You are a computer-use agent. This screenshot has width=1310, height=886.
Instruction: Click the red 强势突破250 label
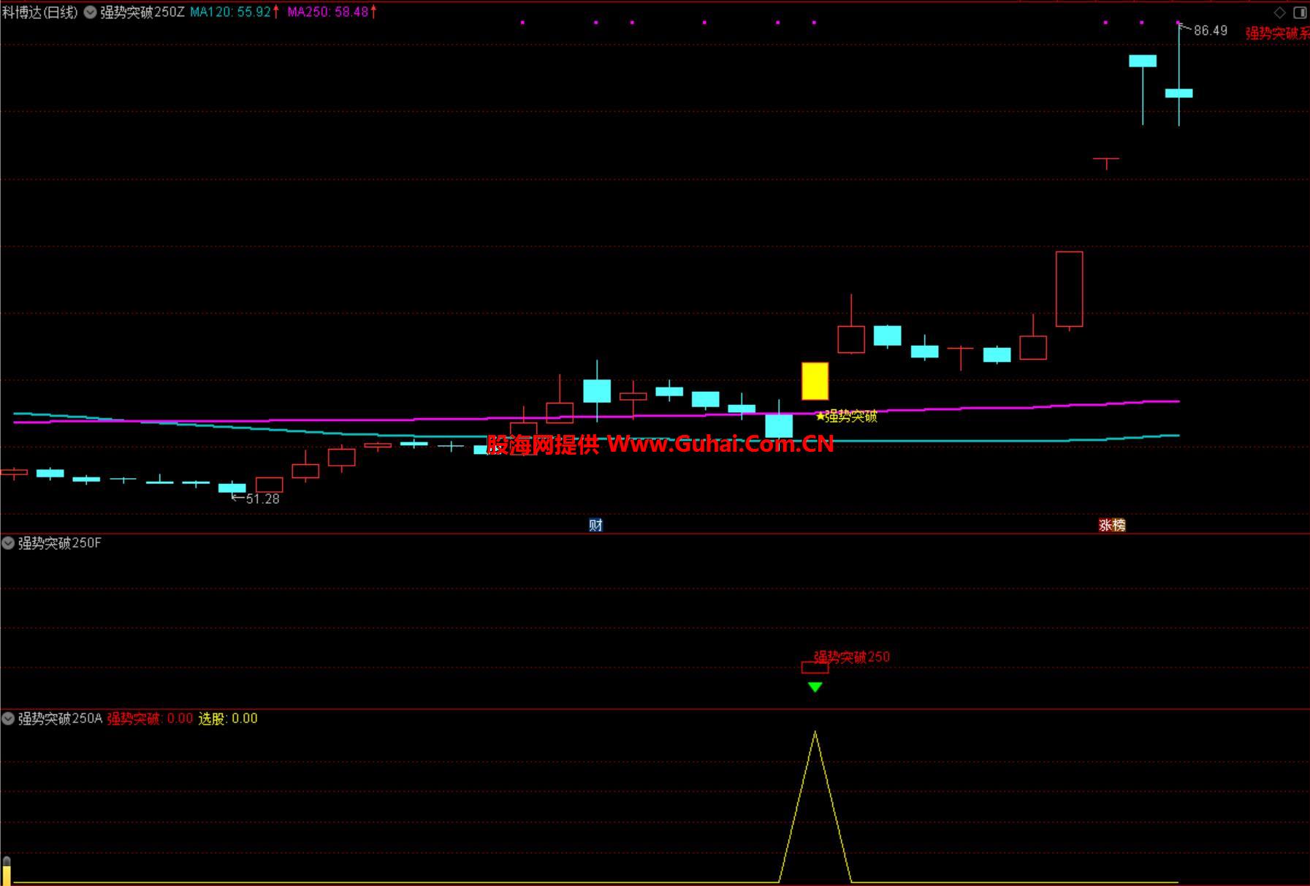pyautogui.click(x=852, y=656)
